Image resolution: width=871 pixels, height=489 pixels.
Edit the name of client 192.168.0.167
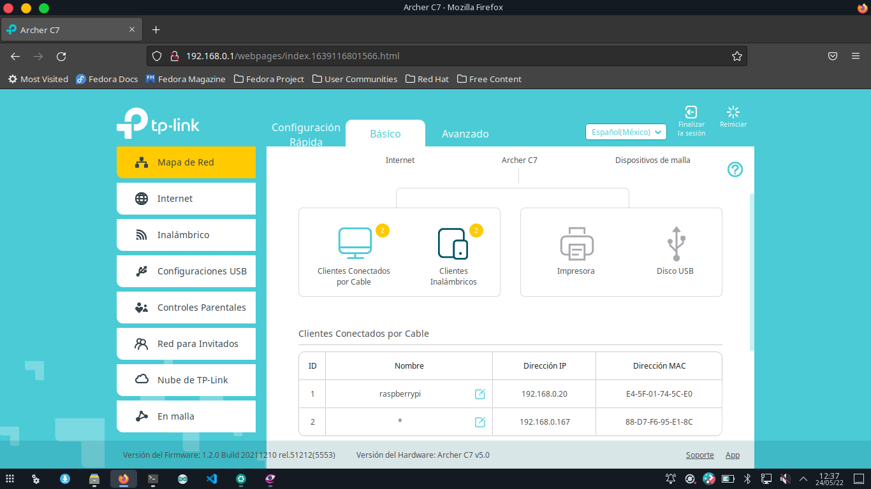[x=480, y=422]
